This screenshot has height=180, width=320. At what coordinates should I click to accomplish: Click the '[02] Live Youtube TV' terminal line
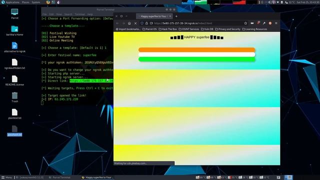58,36
